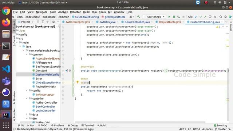Viewport: 233px width, 131px height.
Task: Open the warnings indicator in editor corner
Action: [x=218, y=27]
